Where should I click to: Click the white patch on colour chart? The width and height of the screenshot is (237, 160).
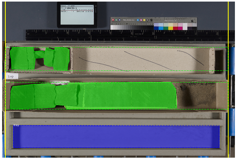point(185,26)
